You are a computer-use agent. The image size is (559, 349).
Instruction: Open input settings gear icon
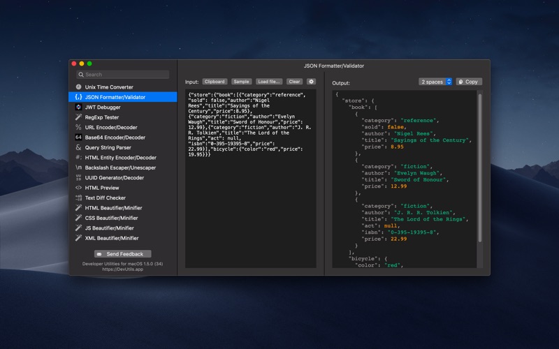[311, 82]
